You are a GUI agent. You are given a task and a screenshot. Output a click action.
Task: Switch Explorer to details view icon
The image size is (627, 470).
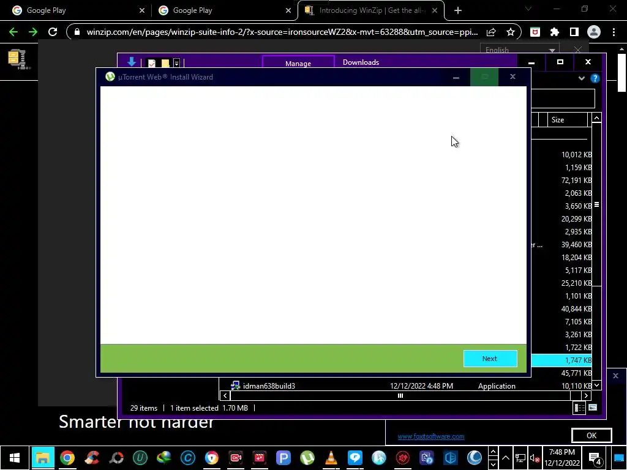pos(579,408)
